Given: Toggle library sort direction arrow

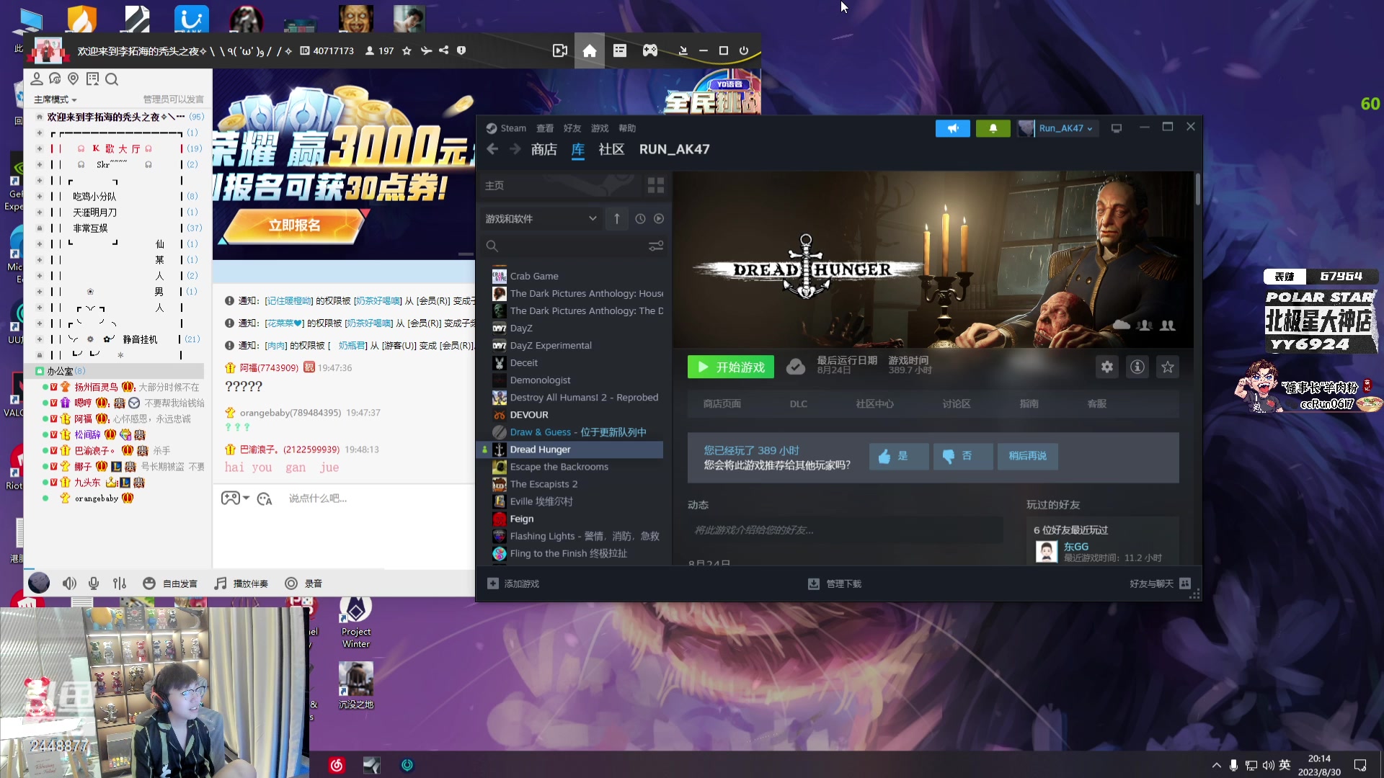Looking at the screenshot, I should pyautogui.click(x=617, y=219).
